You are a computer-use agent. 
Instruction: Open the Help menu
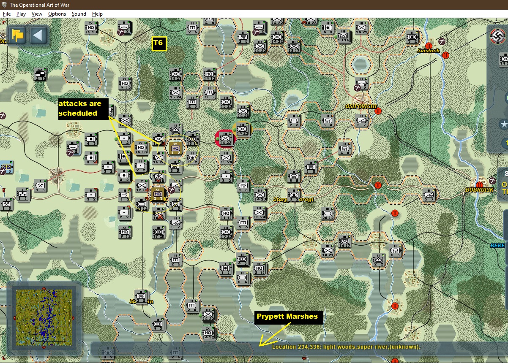click(x=98, y=14)
